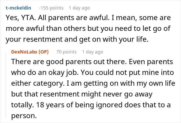
Task: Open t-mckeldin's user profile
Action: pyautogui.click(x=18, y=8)
